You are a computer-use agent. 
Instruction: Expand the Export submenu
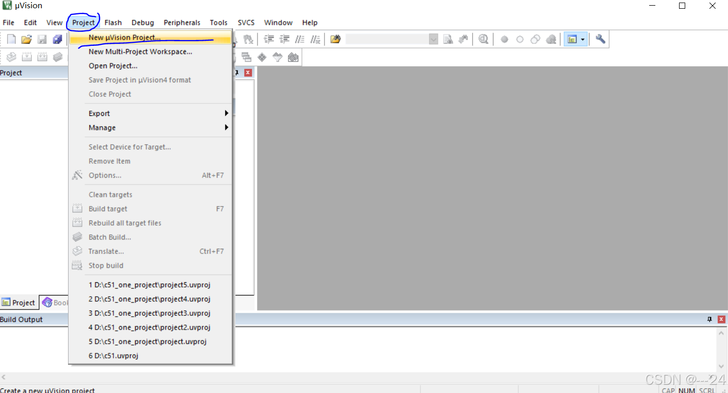(x=150, y=113)
